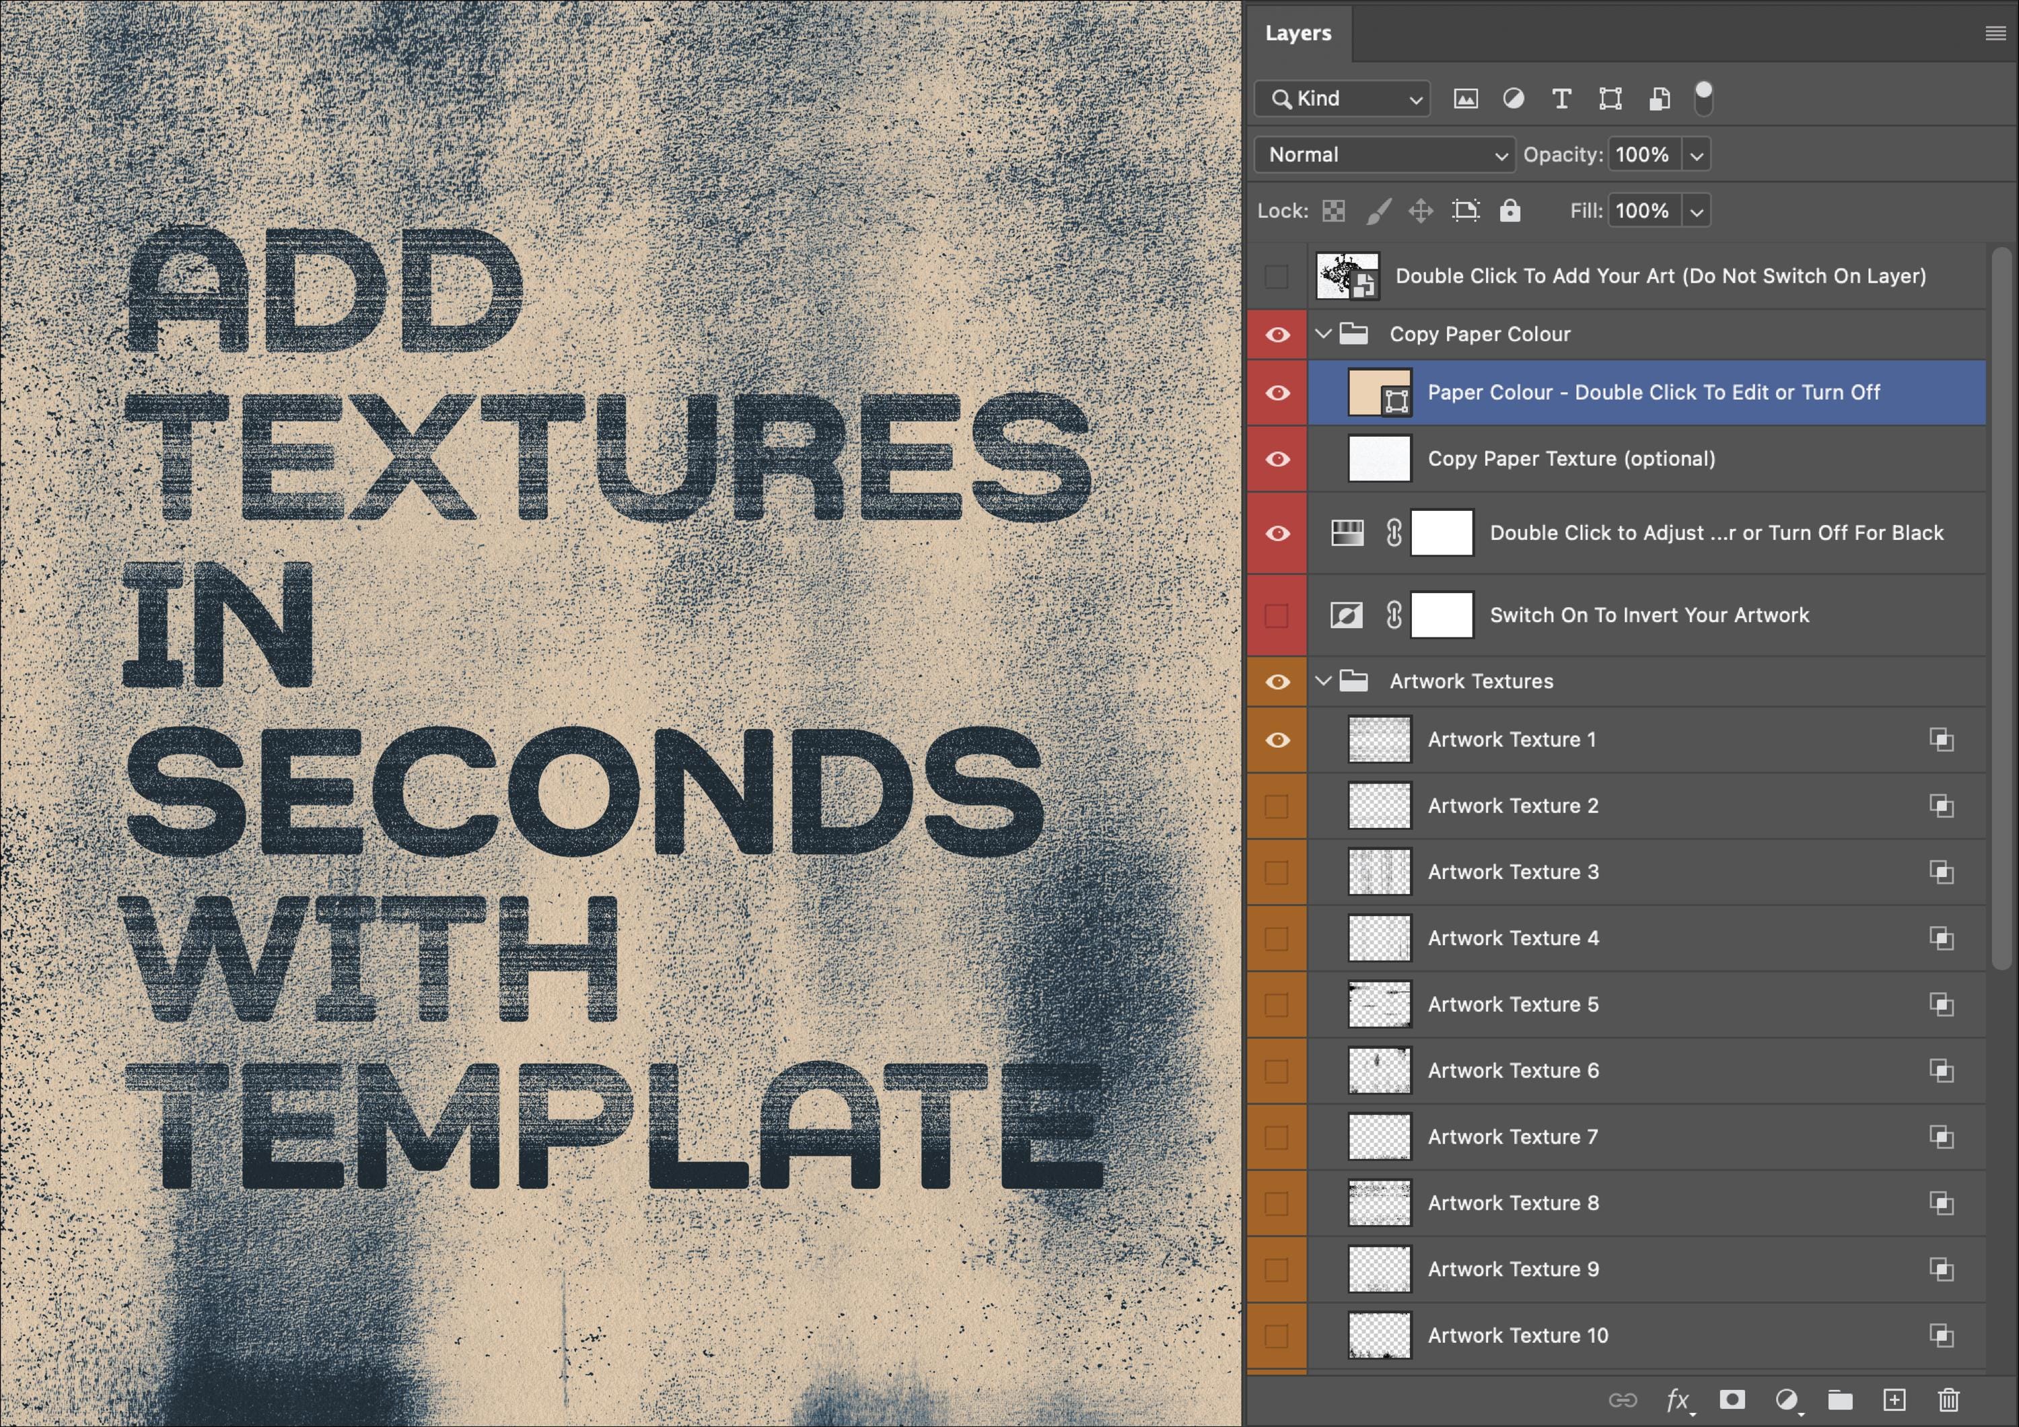
Task: Switch to the Layers tab
Action: click(x=1299, y=32)
